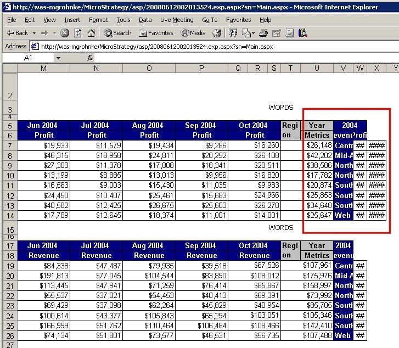Click the A1 Name Box field
This screenshot has height=348, width=399.
pyautogui.click(x=28, y=58)
